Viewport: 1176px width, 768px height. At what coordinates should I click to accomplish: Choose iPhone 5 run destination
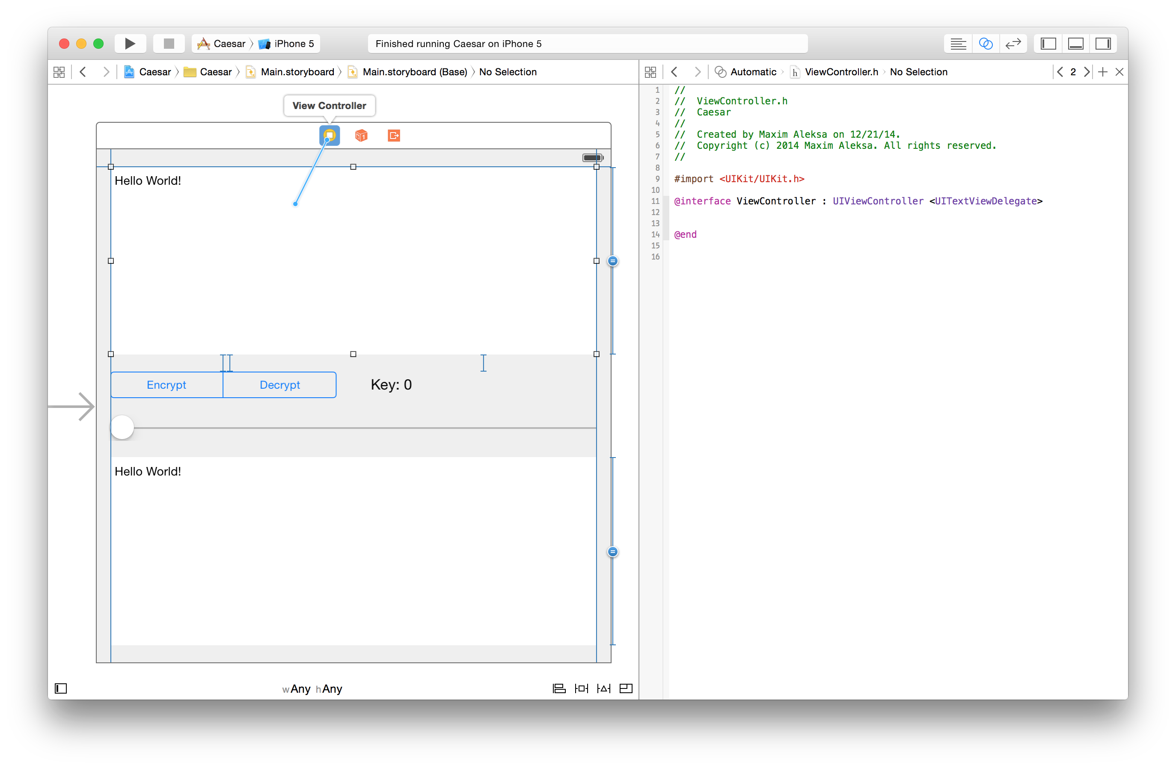pos(287,44)
